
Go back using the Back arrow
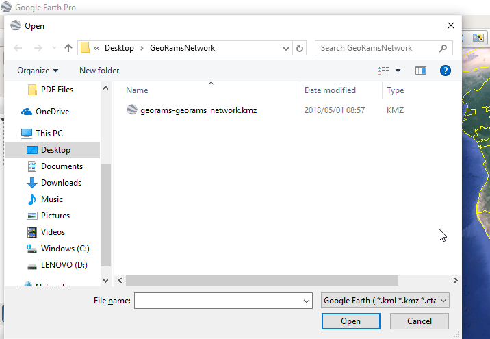pyautogui.click(x=18, y=48)
